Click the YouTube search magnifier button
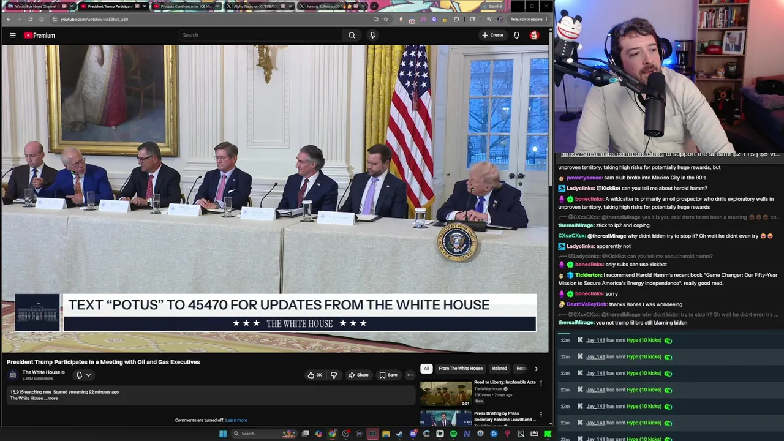This screenshot has height=441, width=784. point(352,35)
